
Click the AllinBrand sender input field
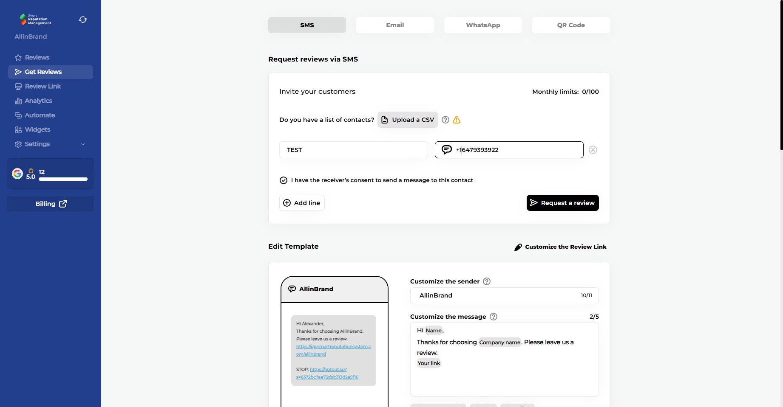(x=505, y=296)
